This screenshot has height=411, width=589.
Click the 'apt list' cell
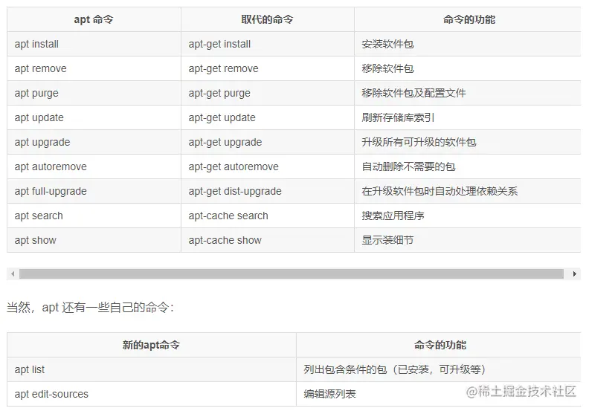pyautogui.click(x=152, y=369)
